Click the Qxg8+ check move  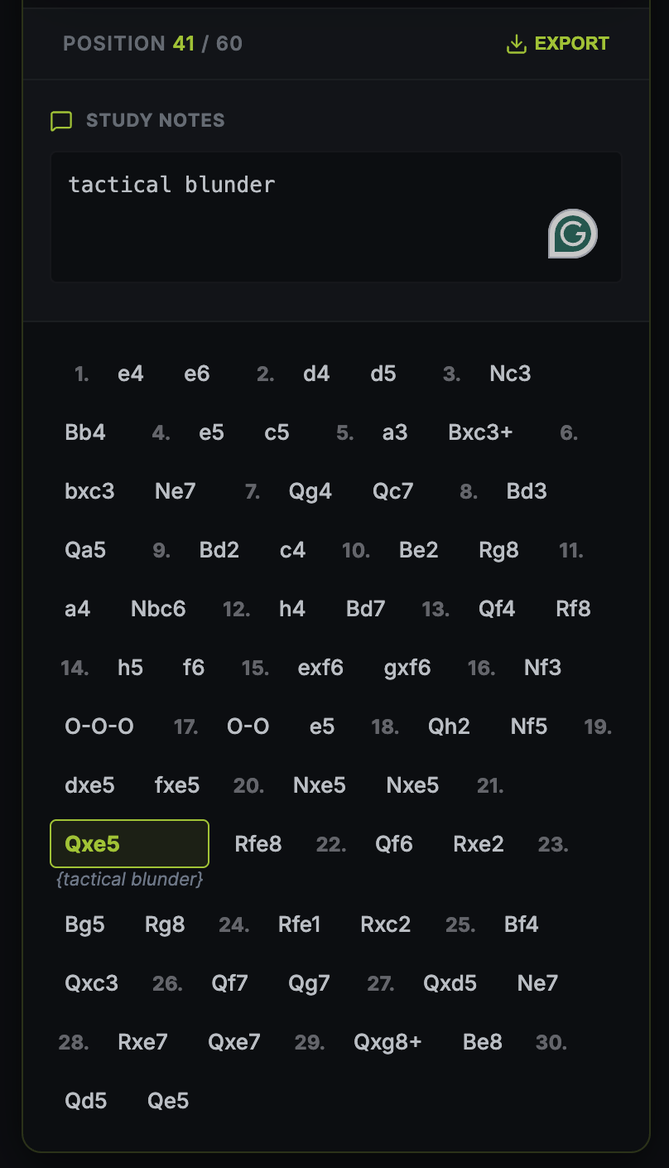pos(387,1042)
